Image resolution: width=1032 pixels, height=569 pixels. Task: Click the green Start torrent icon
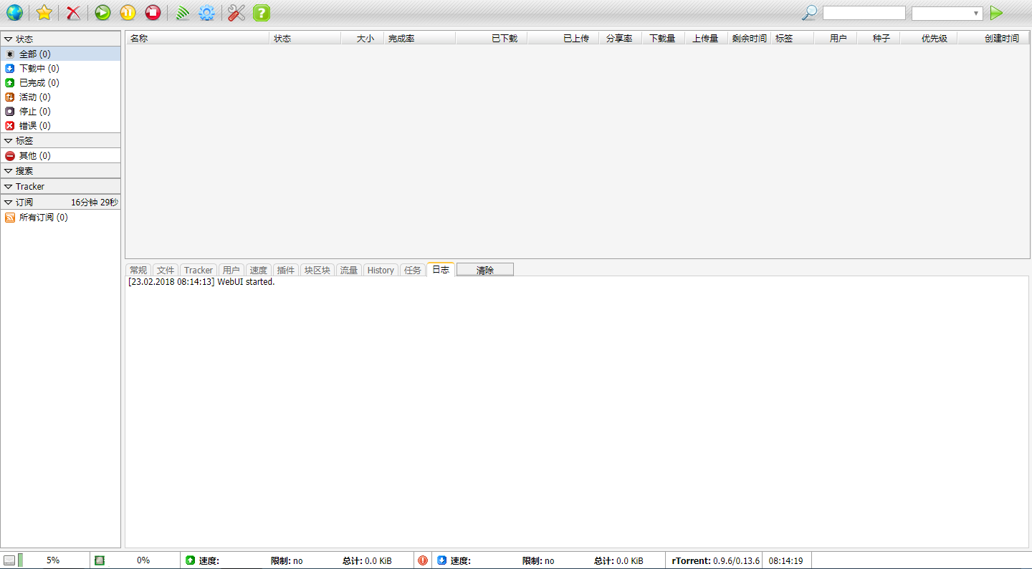[102, 12]
